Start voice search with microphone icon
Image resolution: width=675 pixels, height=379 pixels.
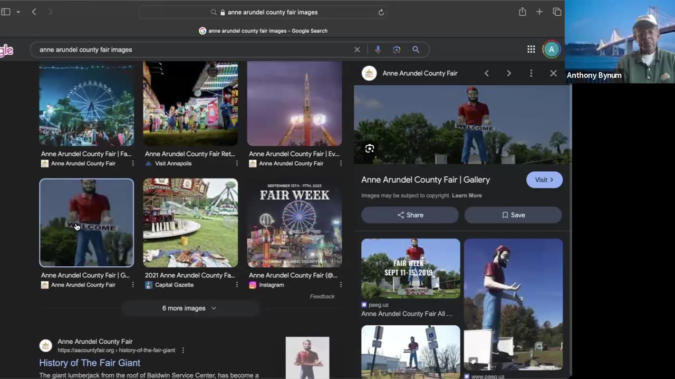378,49
